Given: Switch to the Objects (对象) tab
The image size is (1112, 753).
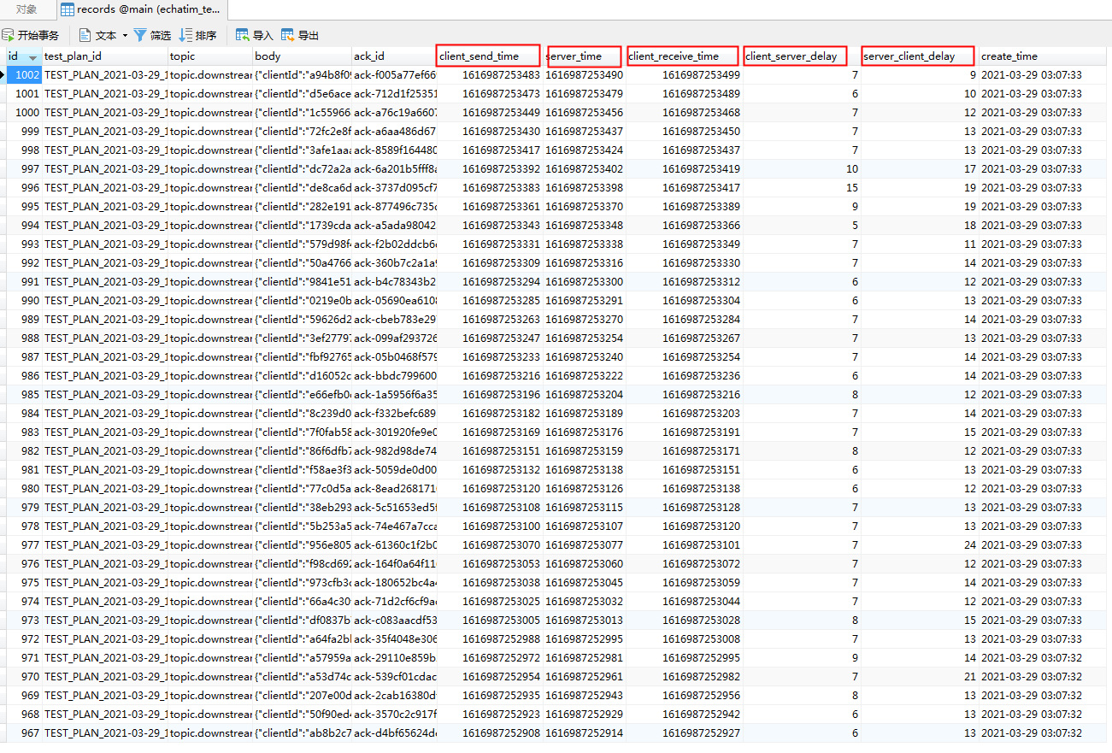Looking at the screenshot, I should tap(26, 9).
